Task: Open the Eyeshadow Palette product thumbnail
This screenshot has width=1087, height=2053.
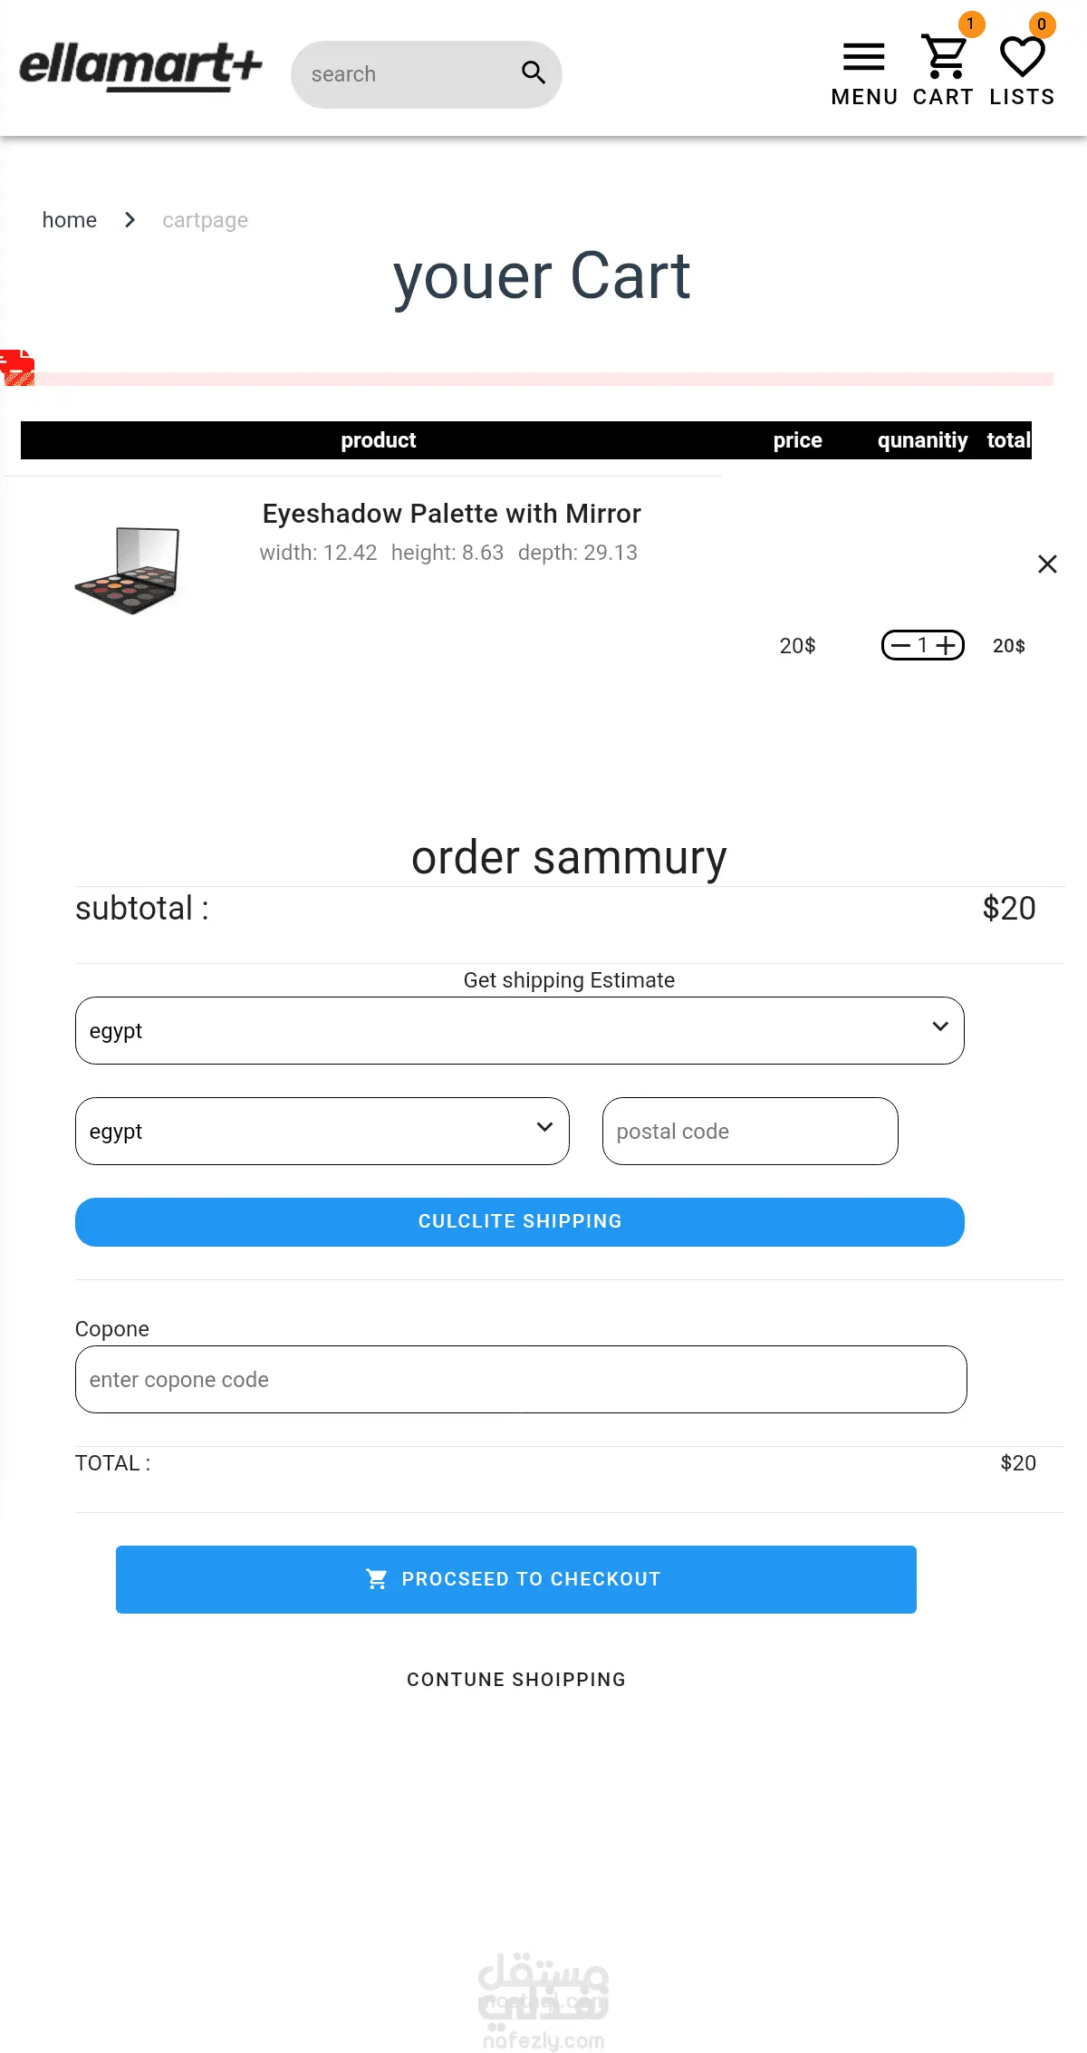Action: (128, 570)
